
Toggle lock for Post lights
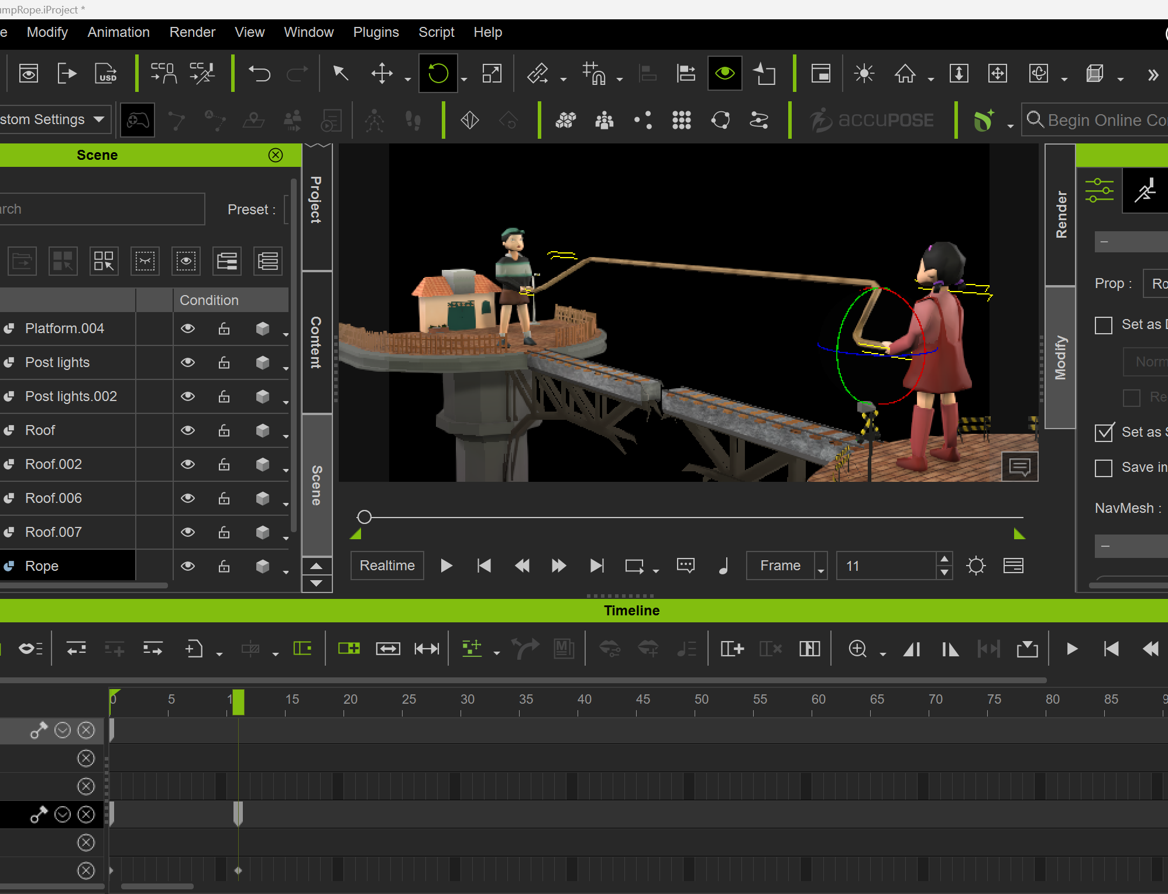point(224,362)
